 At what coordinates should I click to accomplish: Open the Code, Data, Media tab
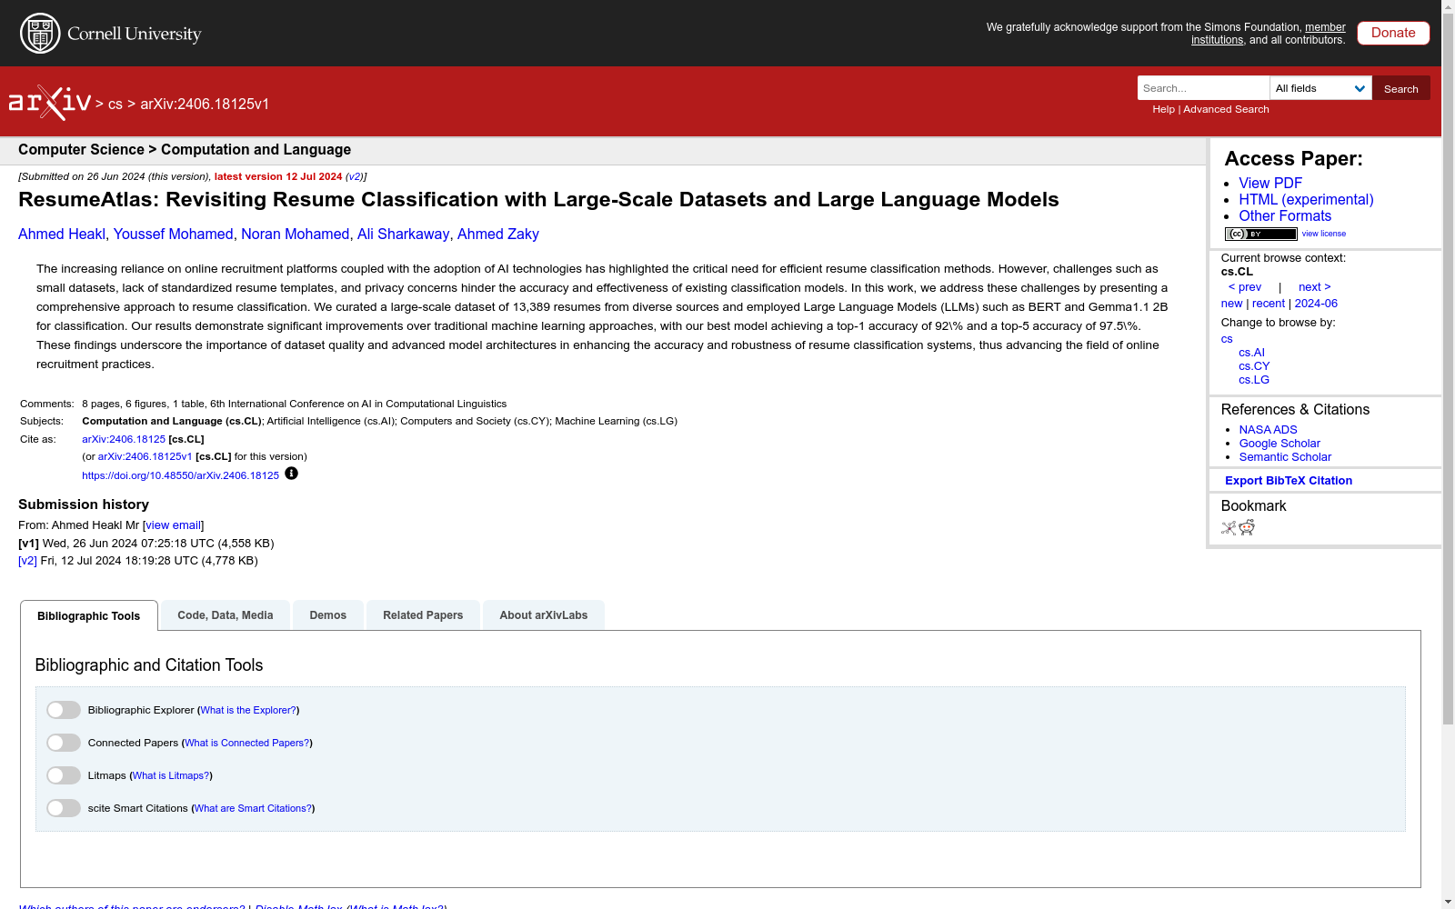[x=226, y=615]
